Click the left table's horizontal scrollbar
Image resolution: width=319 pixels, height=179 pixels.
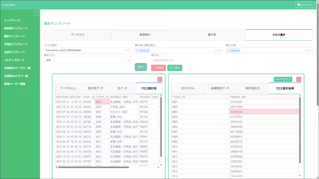[93, 167]
